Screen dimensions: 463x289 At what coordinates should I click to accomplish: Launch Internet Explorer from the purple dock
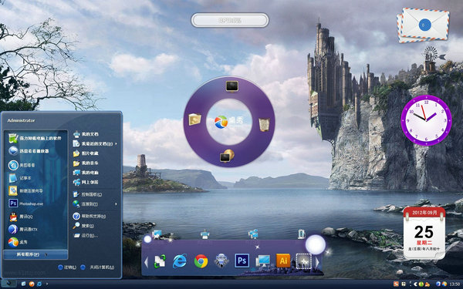coord(180,261)
